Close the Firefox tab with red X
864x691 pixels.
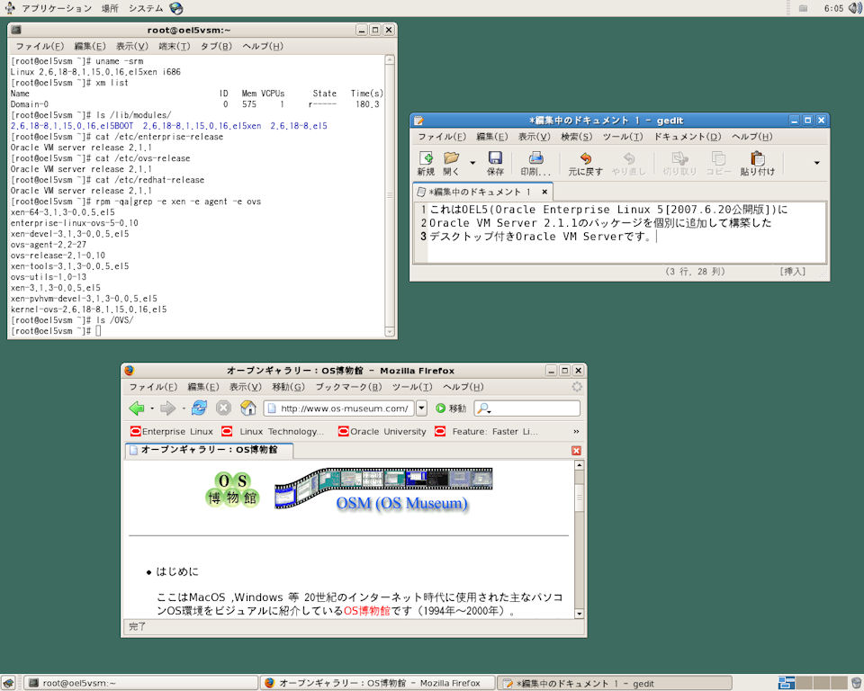coord(576,451)
